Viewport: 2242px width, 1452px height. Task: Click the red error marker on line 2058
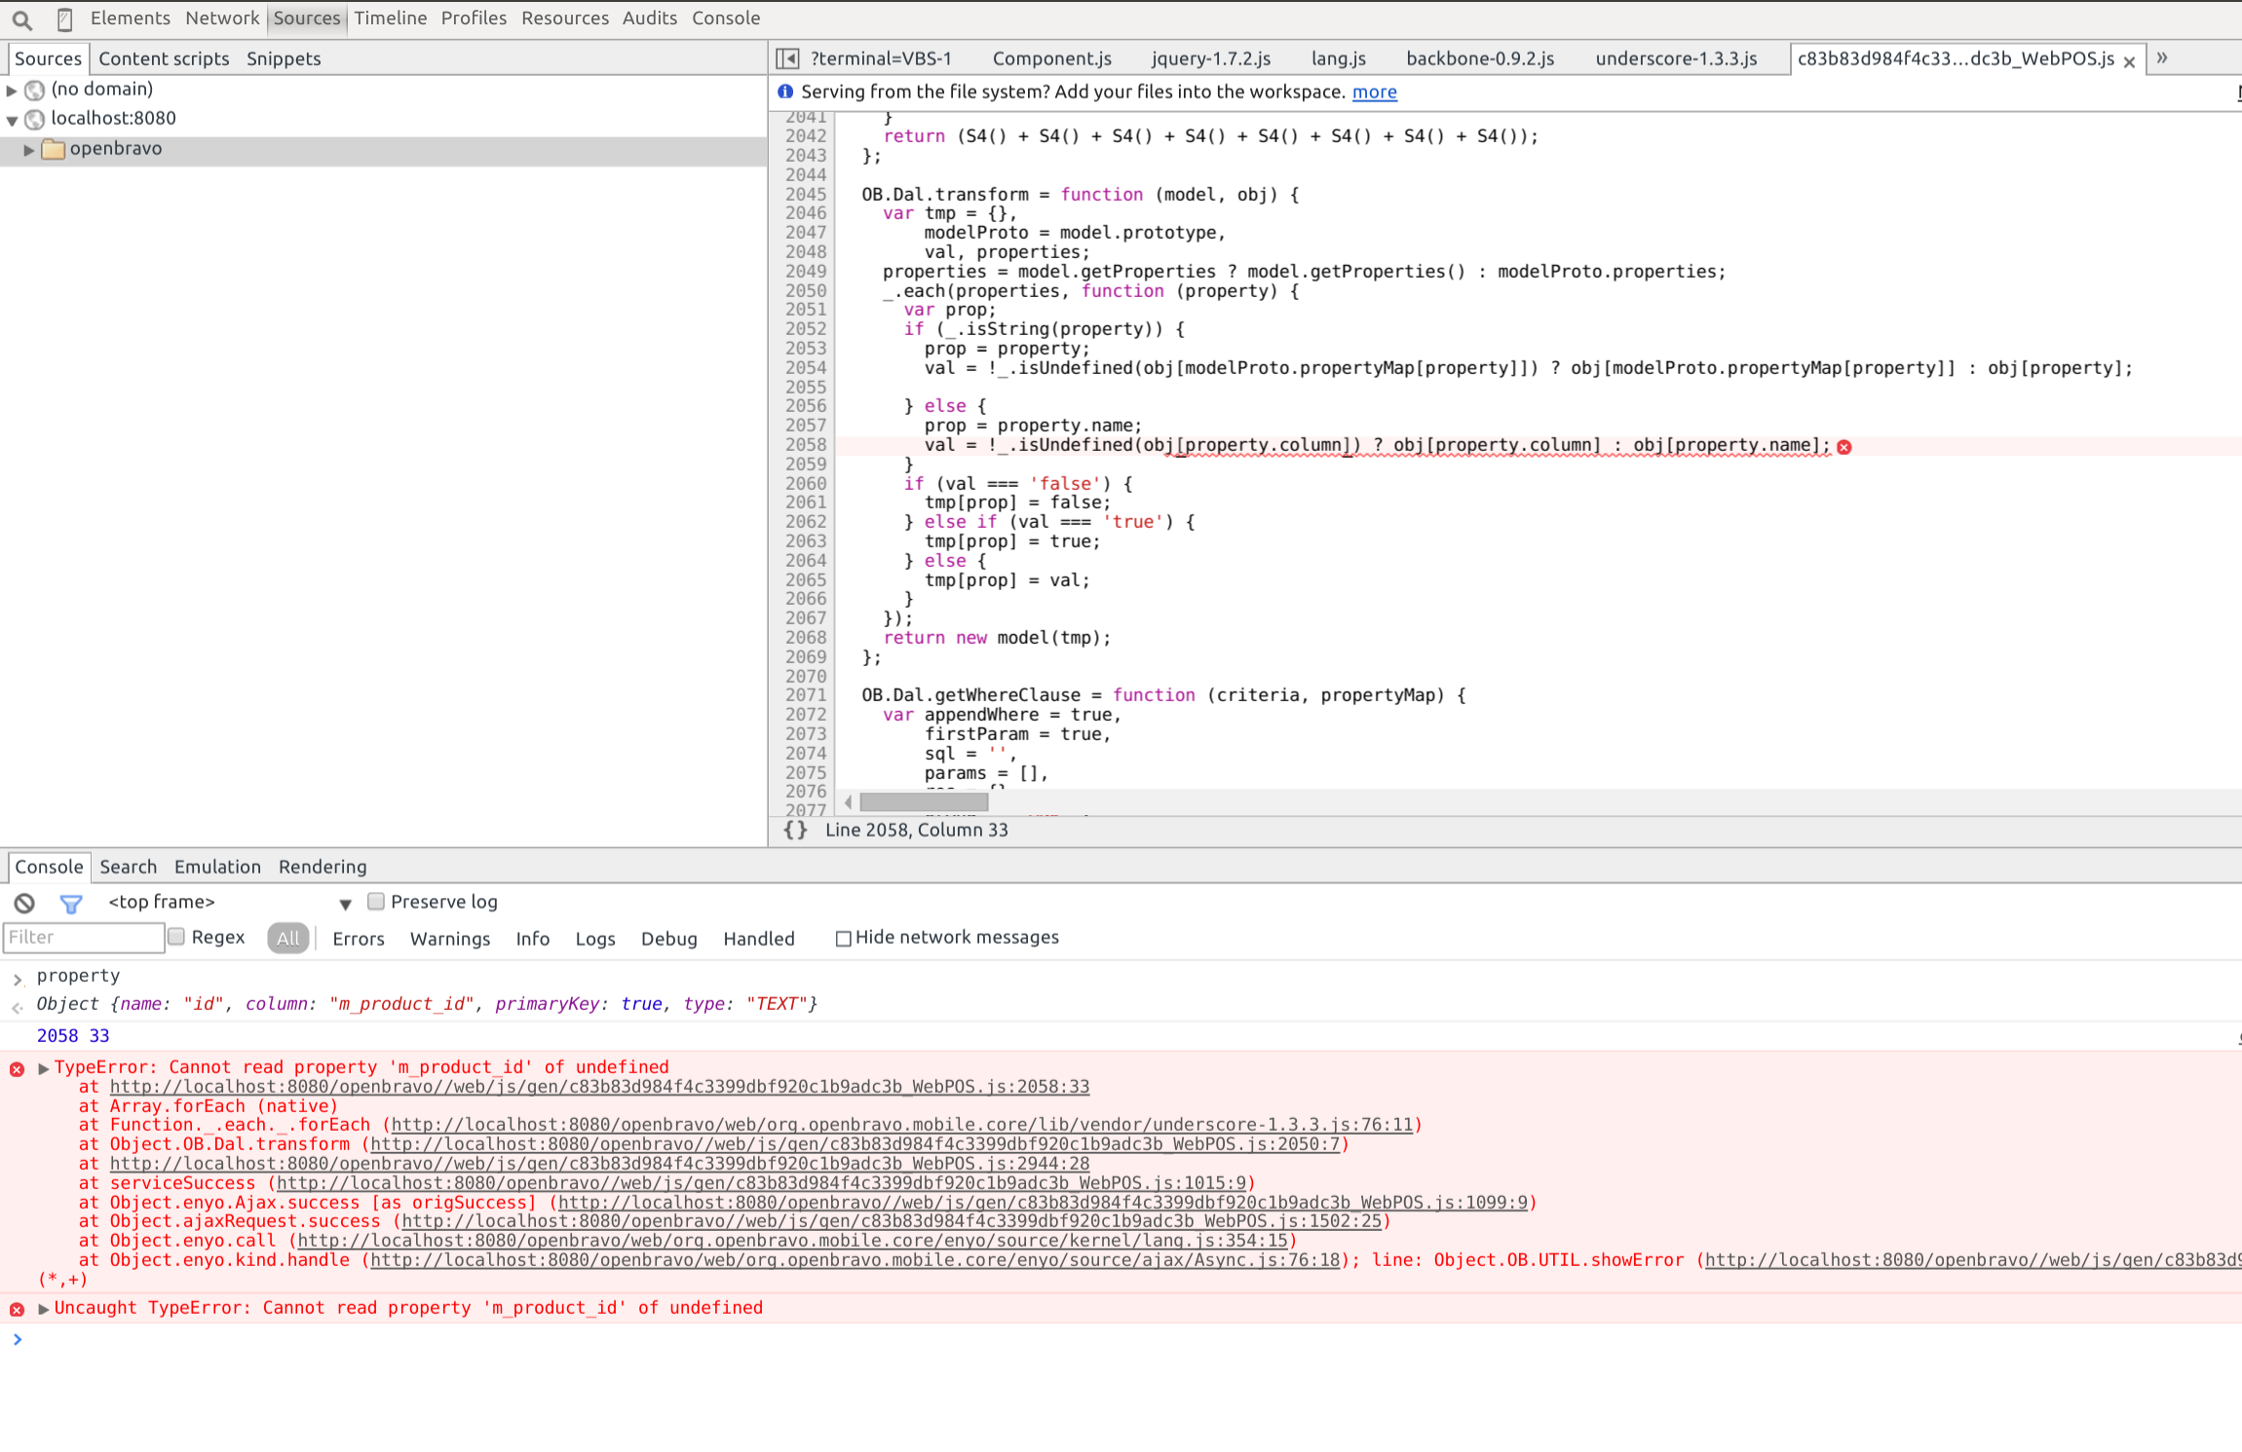(x=1843, y=446)
